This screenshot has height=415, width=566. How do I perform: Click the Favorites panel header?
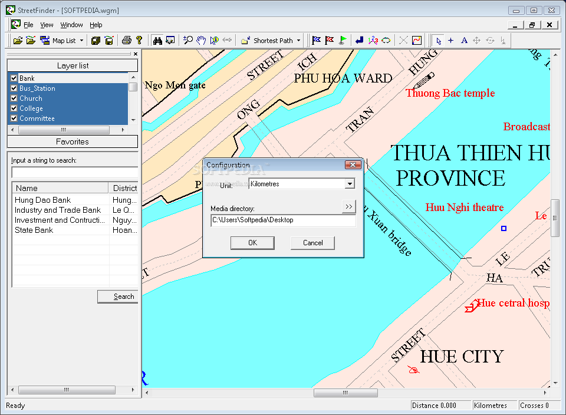tap(73, 141)
